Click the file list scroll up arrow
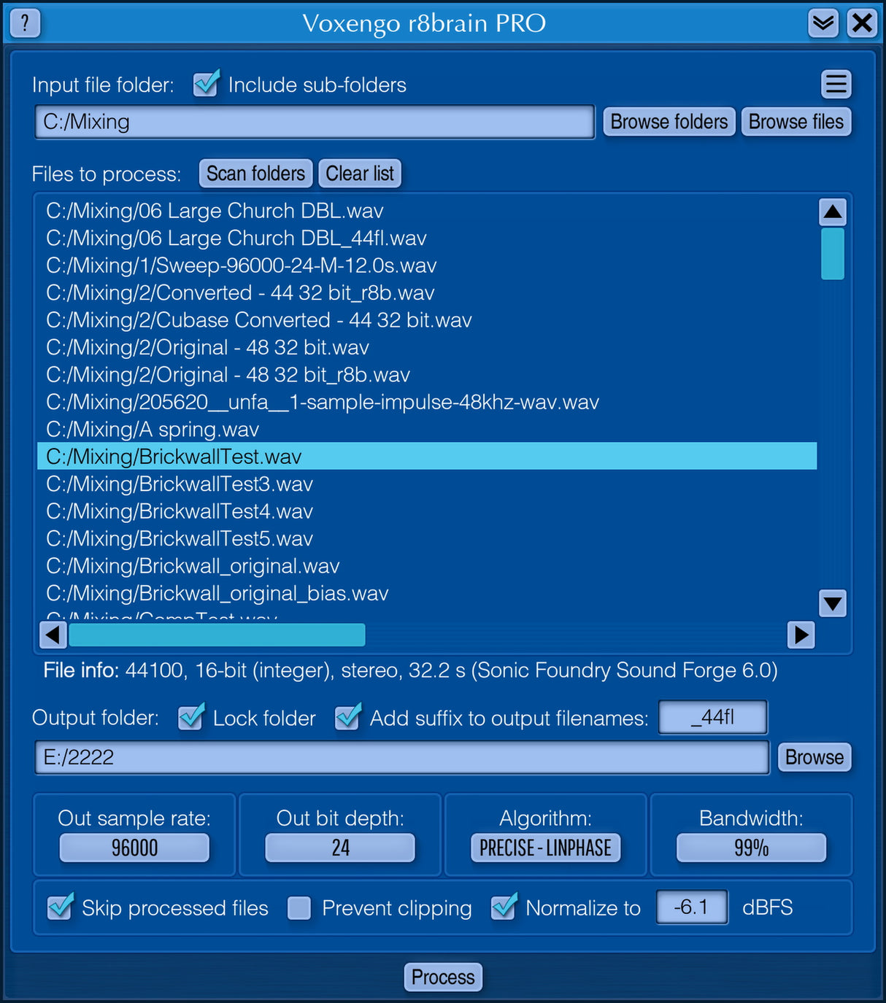The height and width of the screenshot is (1003, 886). (x=832, y=212)
